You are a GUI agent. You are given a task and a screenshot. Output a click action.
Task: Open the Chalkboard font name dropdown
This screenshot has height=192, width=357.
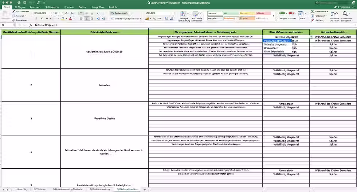pos(52,13)
